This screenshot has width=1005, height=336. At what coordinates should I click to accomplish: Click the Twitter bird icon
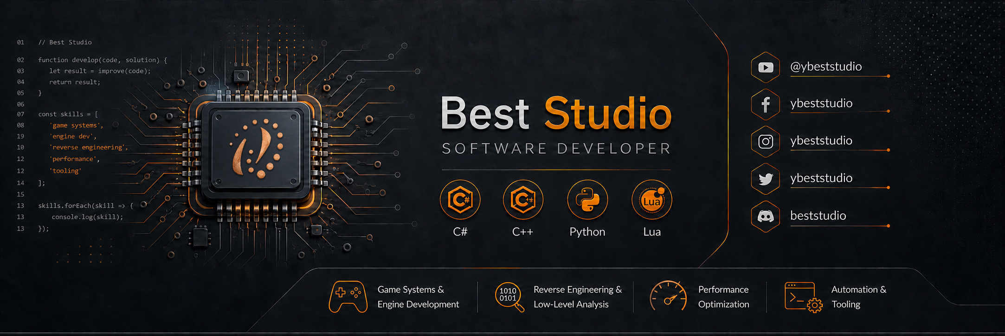tap(766, 179)
